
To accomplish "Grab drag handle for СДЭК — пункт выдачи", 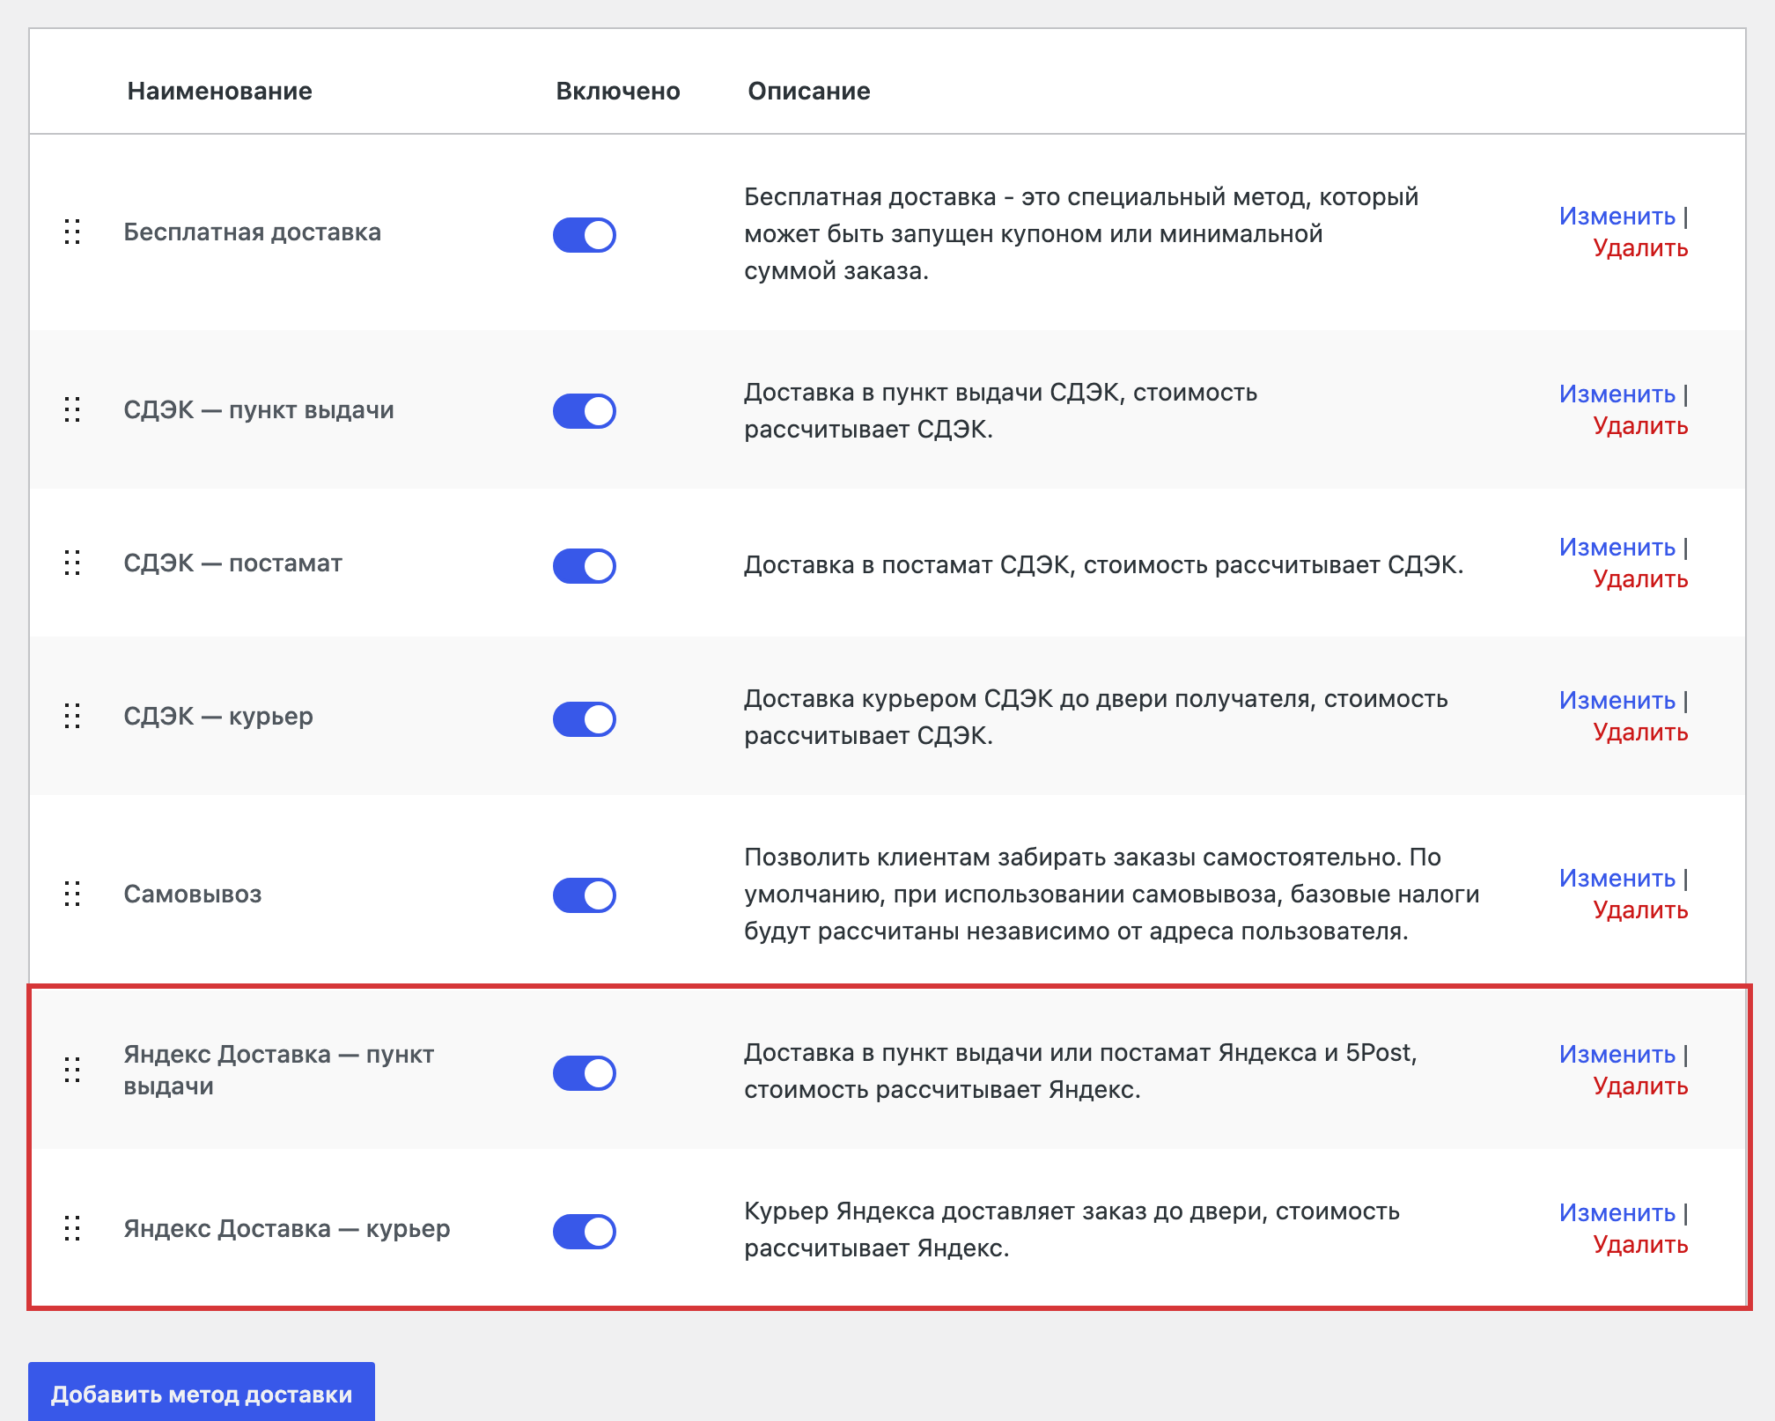I will (x=73, y=409).
